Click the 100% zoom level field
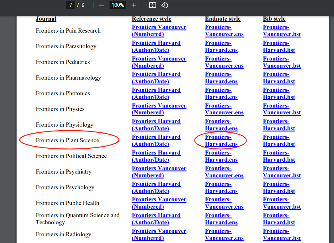 click(118, 5)
